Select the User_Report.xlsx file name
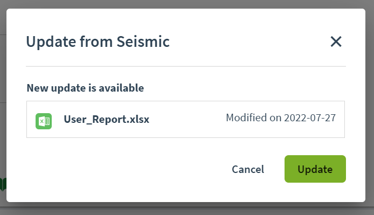 coord(106,119)
